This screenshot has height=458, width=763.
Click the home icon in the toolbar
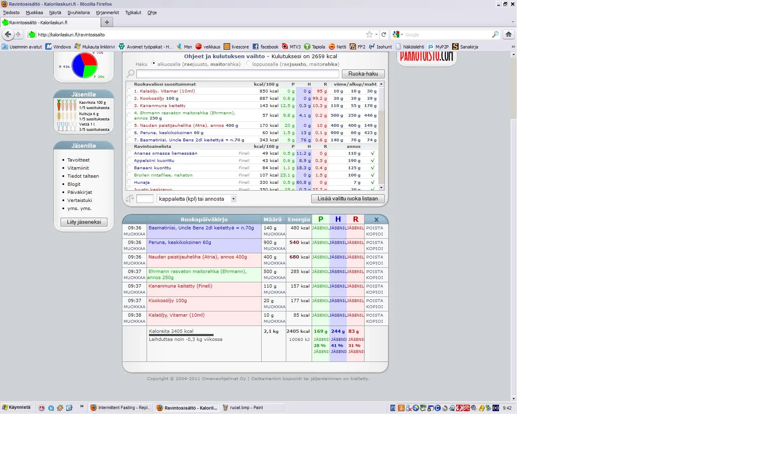click(509, 34)
